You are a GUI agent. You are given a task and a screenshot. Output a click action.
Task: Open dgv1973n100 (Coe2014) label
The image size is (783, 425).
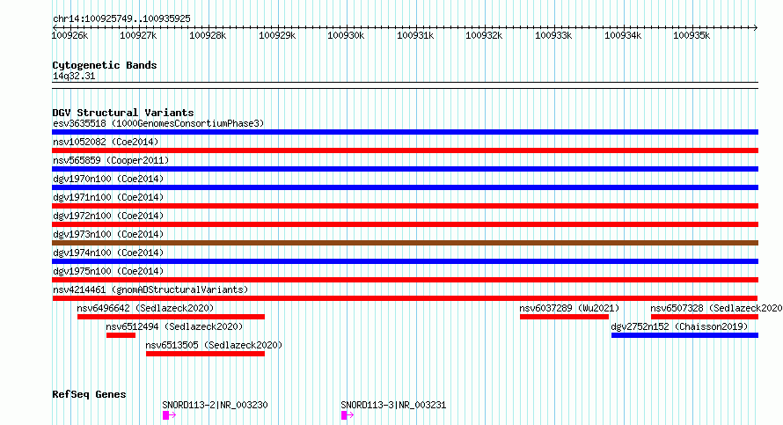[x=108, y=234]
